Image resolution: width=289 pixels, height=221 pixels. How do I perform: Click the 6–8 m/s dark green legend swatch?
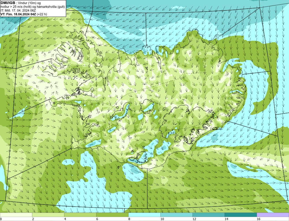(x=112, y=215)
